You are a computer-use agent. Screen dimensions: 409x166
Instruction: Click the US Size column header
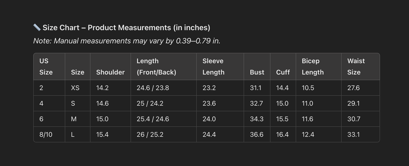click(x=46, y=67)
